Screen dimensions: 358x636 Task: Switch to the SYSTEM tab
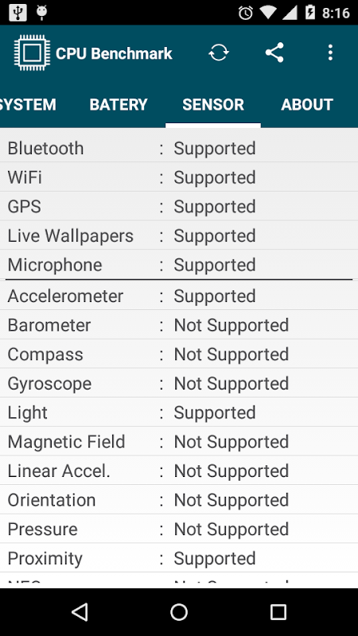(28, 105)
